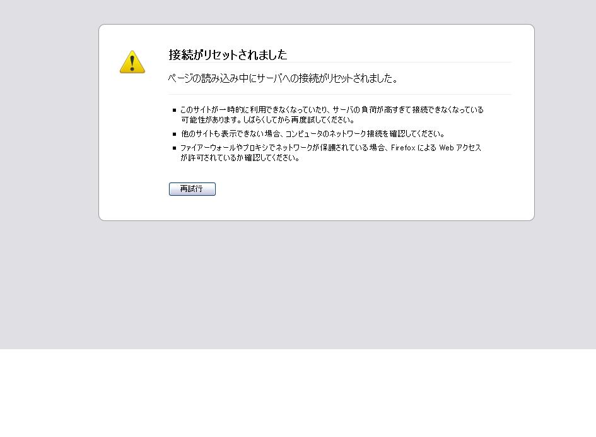This screenshot has height=437, width=596.
Task: Click the divider line below the subtitle
Action: point(340,94)
